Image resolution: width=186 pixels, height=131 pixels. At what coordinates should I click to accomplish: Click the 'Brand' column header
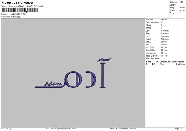pyautogui.click(x=181, y=61)
